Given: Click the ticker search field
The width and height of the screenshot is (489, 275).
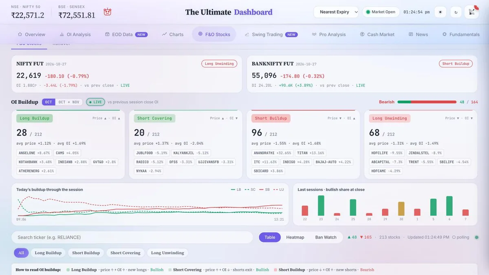Looking at the screenshot, I should [132, 237].
